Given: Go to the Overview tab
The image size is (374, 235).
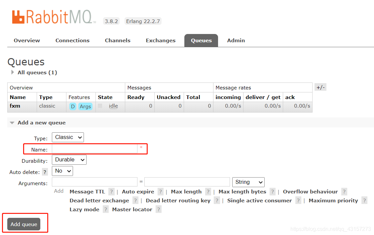Looking at the screenshot, I should [27, 41].
